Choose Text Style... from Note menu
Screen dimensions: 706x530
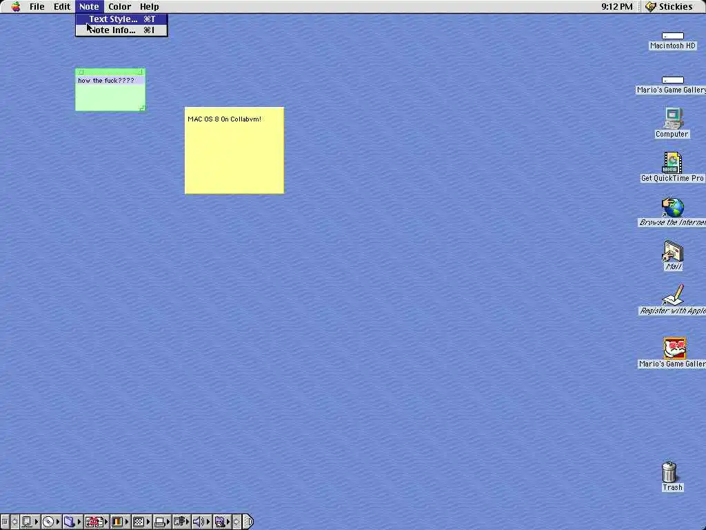121,19
